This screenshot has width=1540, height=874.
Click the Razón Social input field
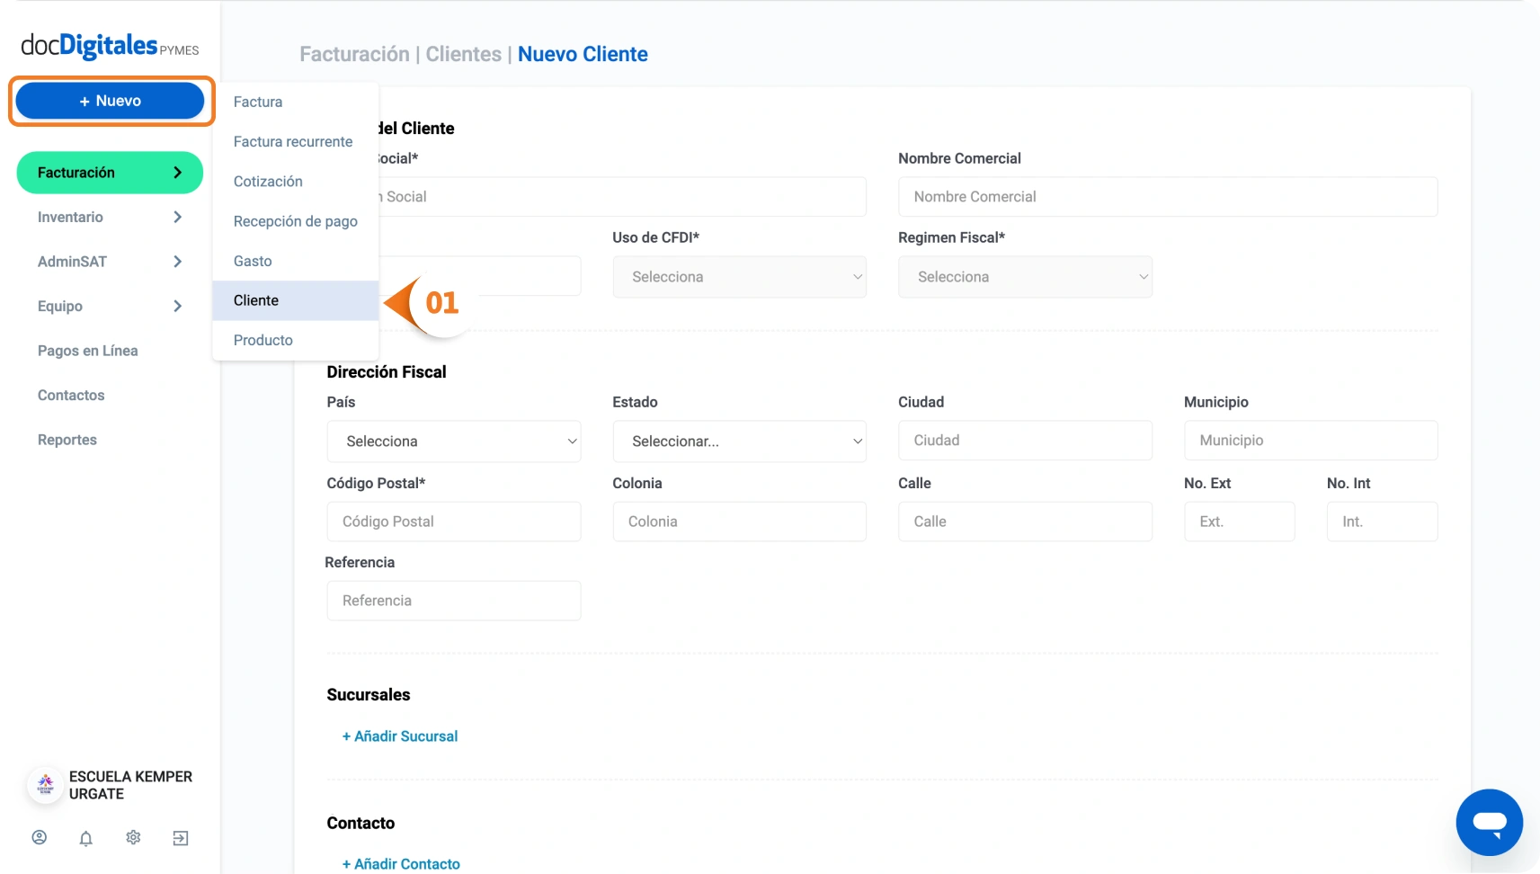622,197
